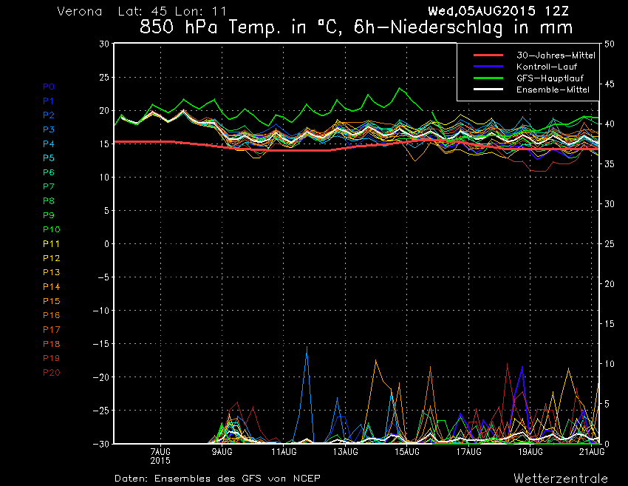Image resolution: width=628 pixels, height=486 pixels.
Task: Pick the P12 member label
Action: tap(51, 258)
